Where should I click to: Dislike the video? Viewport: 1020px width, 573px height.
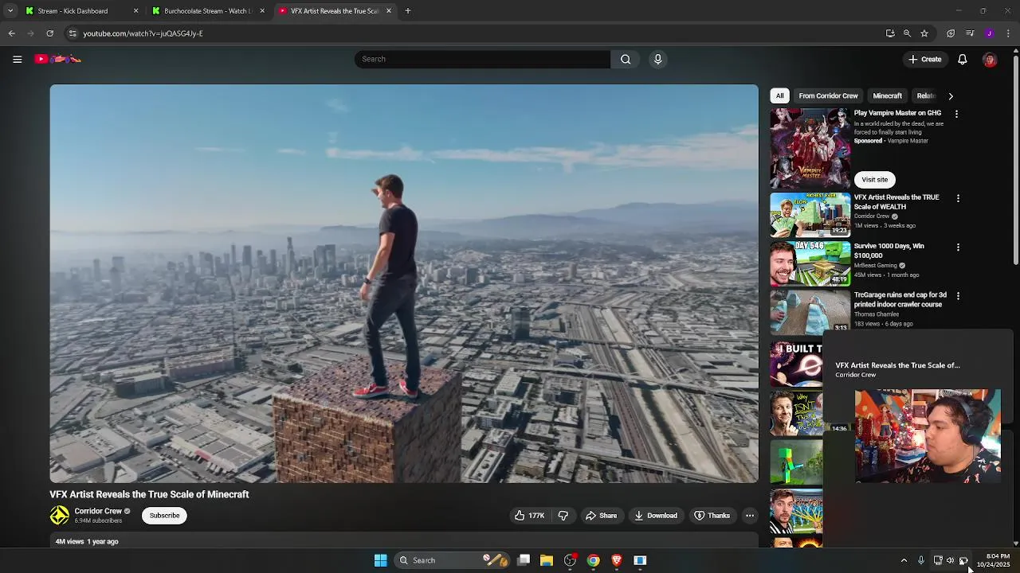(x=563, y=516)
